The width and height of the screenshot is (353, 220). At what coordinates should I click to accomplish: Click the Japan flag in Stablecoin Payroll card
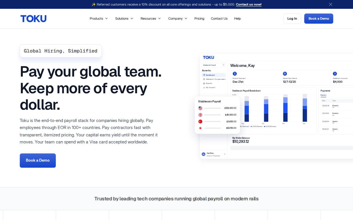click(x=200, y=128)
